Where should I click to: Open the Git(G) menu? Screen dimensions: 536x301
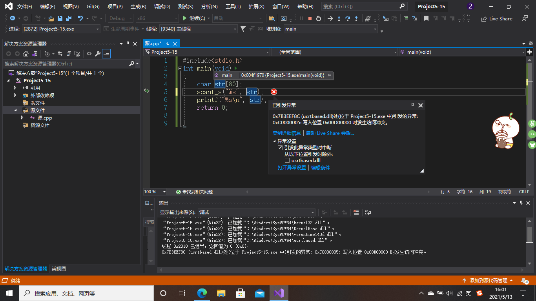point(93,7)
